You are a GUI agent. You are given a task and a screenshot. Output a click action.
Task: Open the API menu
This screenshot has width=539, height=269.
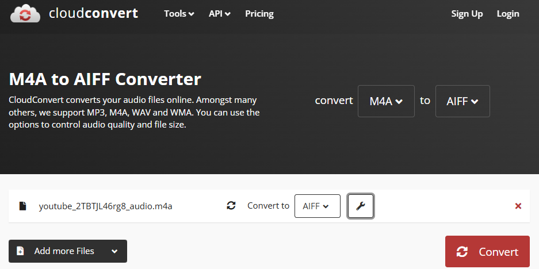pyautogui.click(x=219, y=14)
